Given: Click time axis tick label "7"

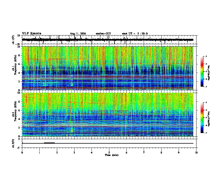Looking at the screenshot, I should [x=144, y=153].
